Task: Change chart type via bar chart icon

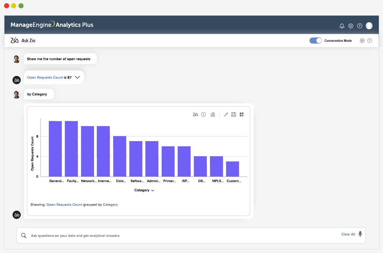Action: [x=213, y=114]
